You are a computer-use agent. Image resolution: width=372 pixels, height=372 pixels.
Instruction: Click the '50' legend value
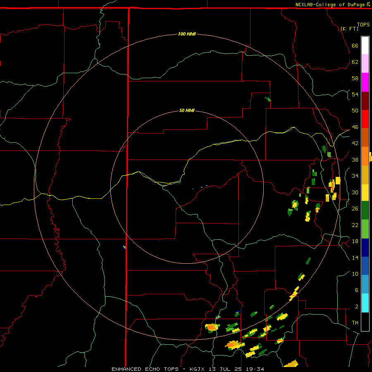click(355, 111)
